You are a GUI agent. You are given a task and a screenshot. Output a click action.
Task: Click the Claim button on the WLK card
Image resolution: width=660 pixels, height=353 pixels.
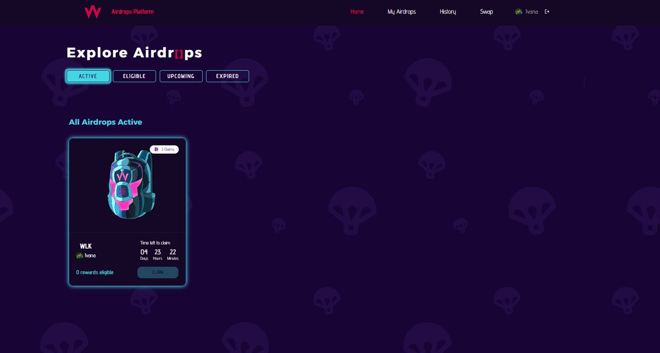(158, 272)
